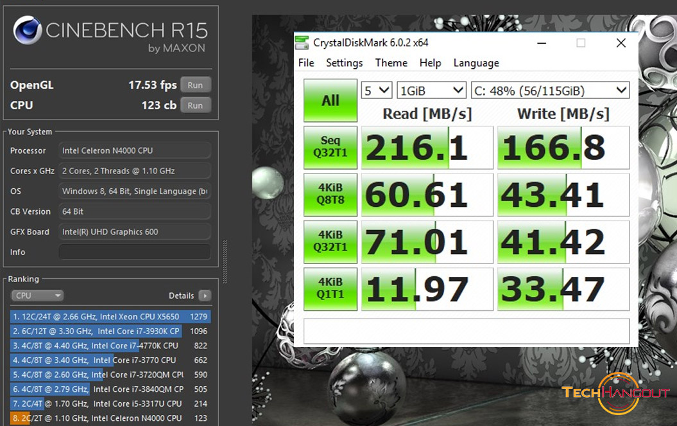677x426 pixels.
Task: Open the Details arrow button in Ranking
Action: pyautogui.click(x=205, y=296)
